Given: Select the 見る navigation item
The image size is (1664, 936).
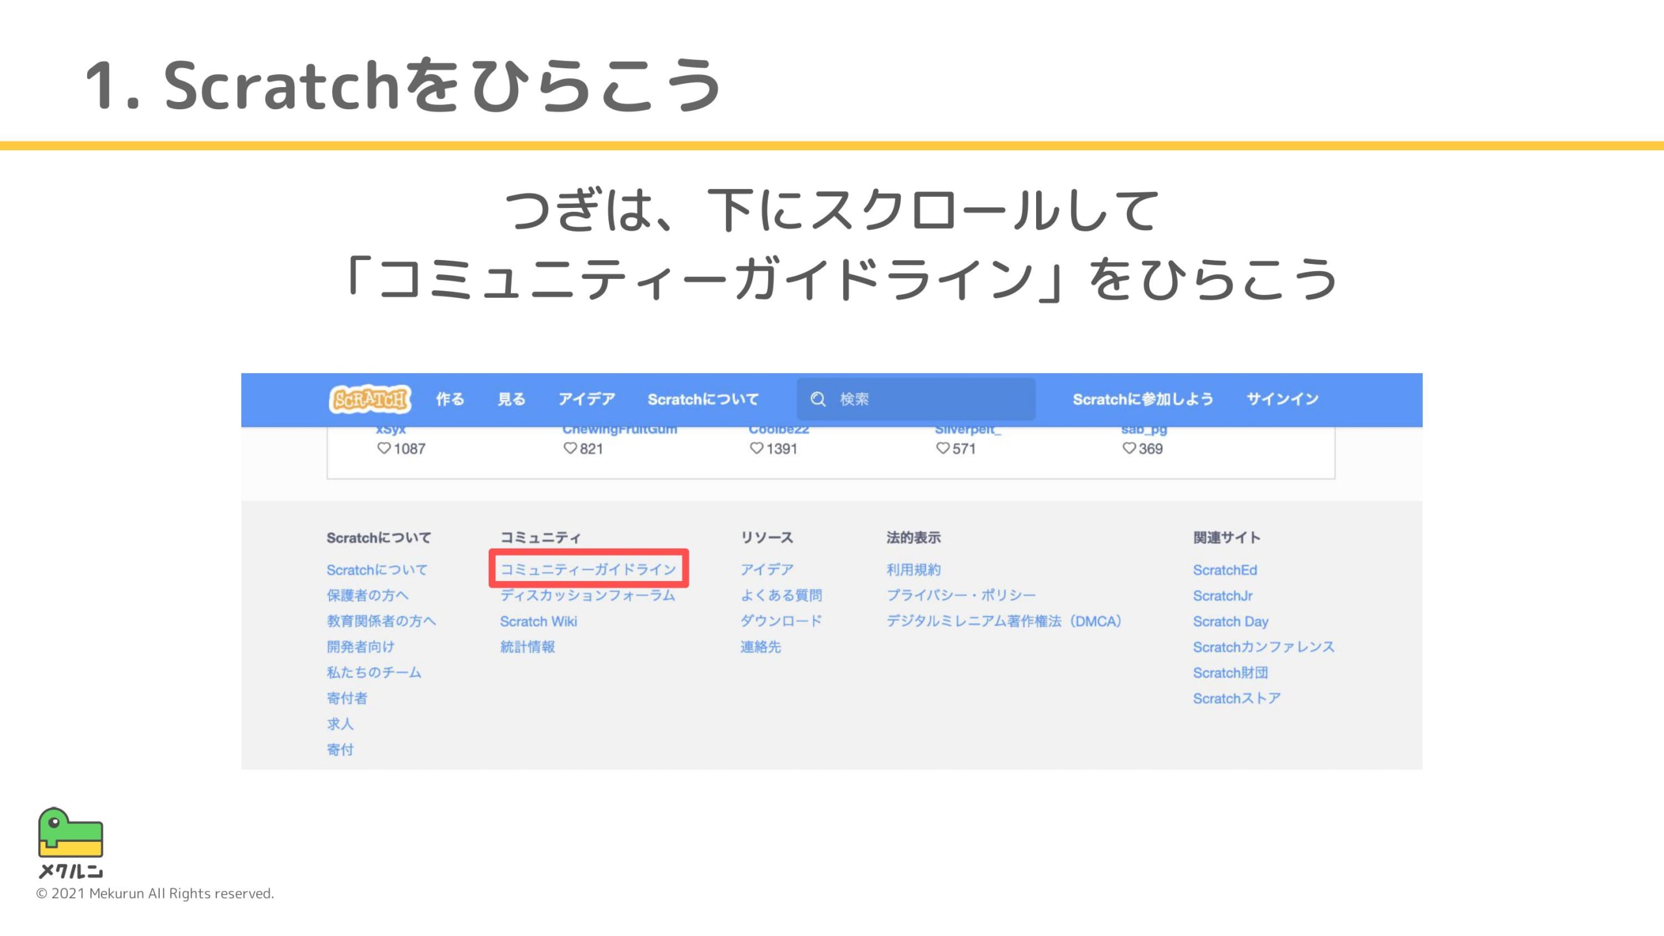Looking at the screenshot, I should tap(513, 398).
